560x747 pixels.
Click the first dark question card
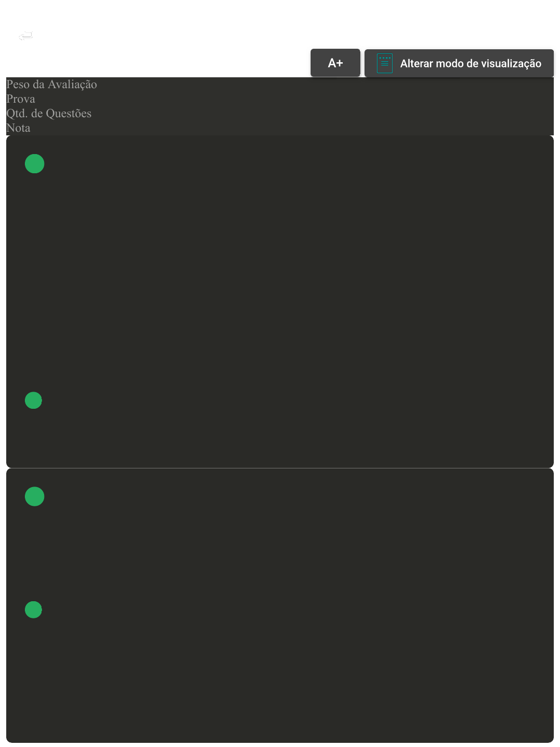pos(280,301)
